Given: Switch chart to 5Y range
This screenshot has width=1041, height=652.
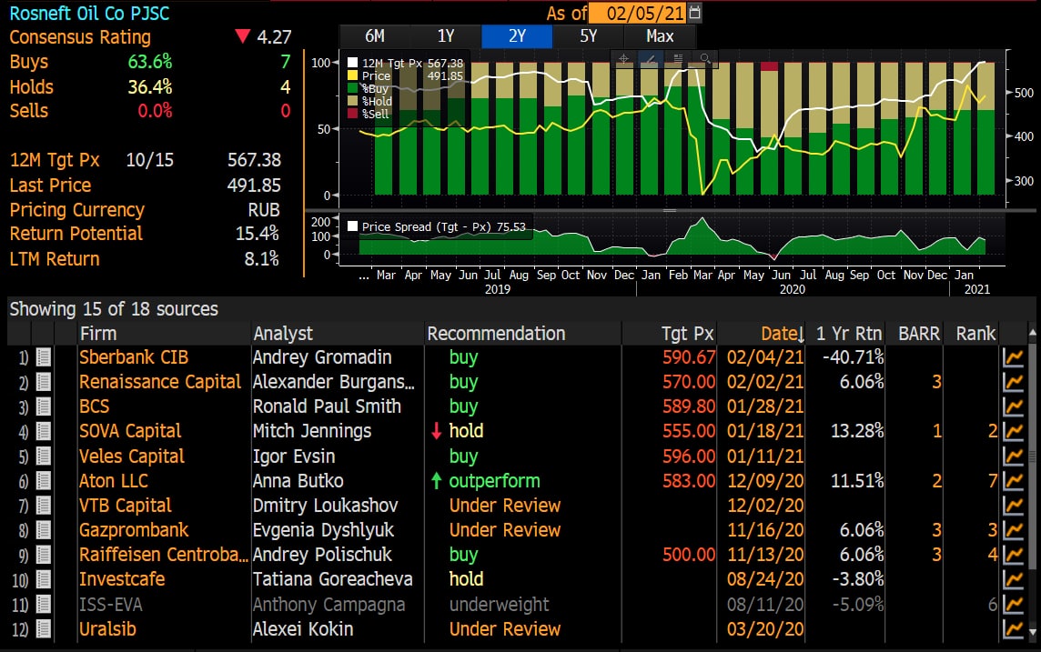Looking at the screenshot, I should [x=588, y=36].
